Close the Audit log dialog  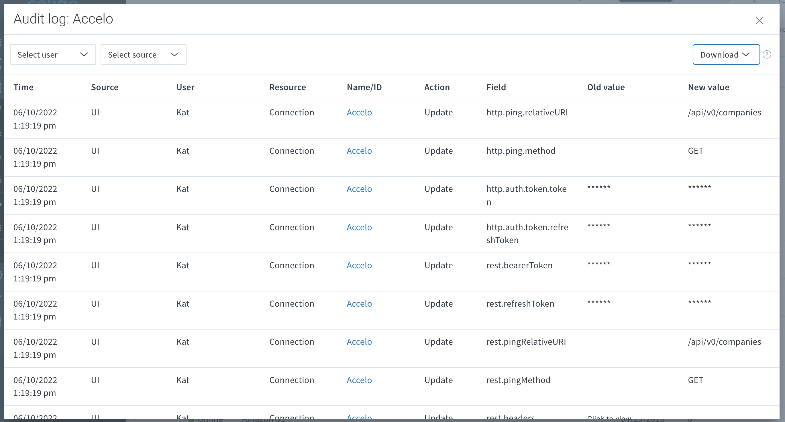pos(759,21)
